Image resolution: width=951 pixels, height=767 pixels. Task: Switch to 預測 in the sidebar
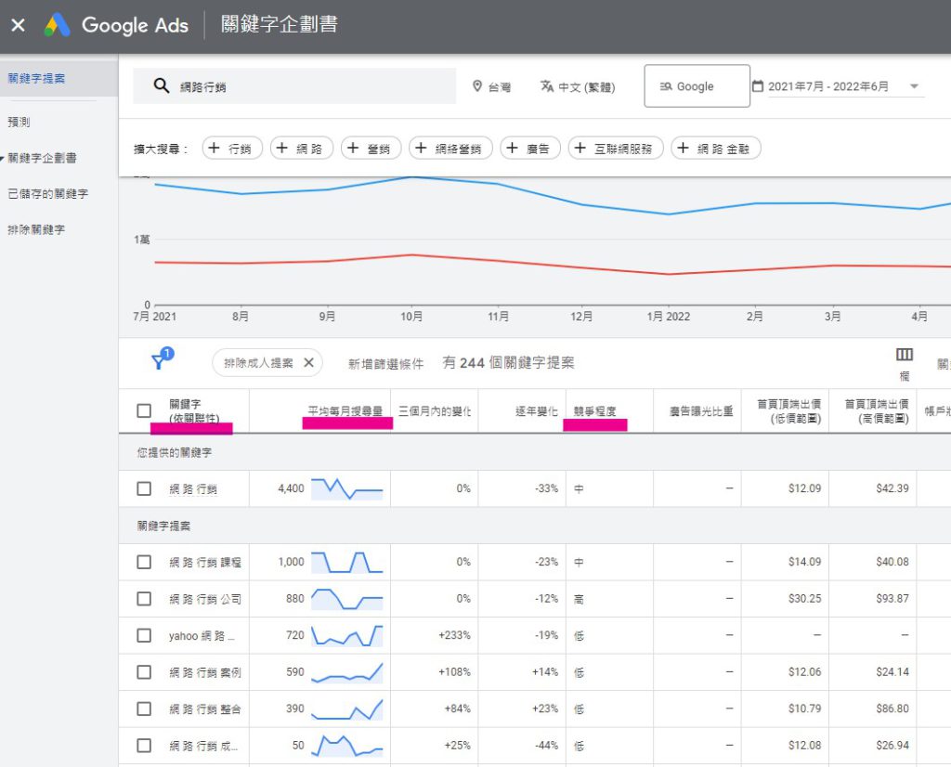(20, 122)
